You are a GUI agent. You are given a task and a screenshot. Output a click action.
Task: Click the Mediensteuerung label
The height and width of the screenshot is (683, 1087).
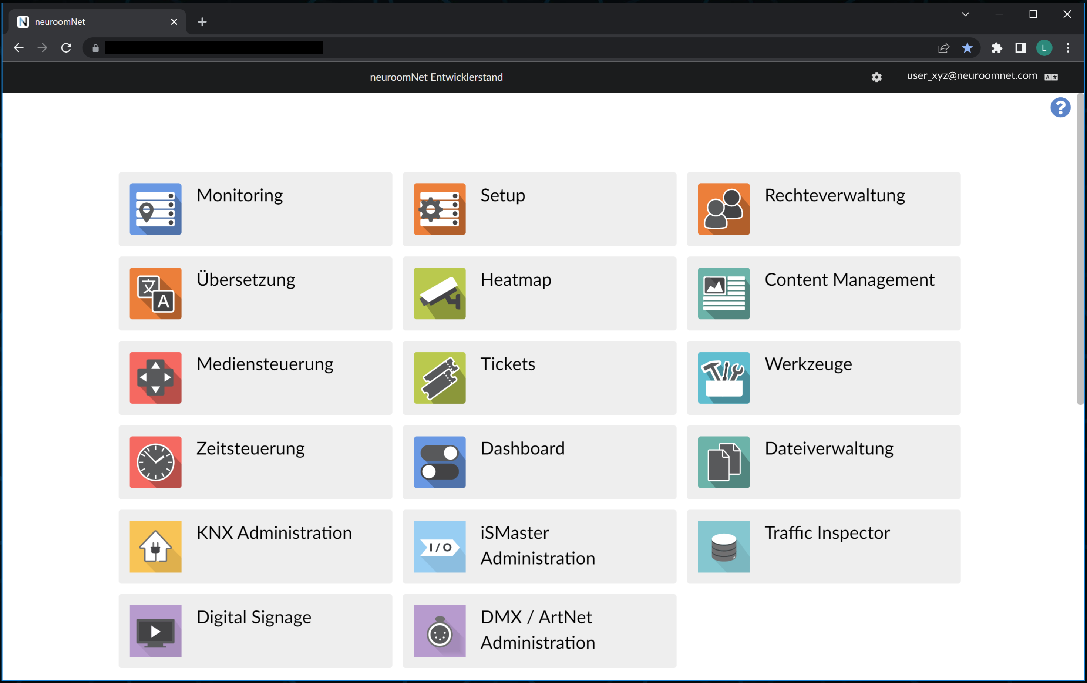tap(265, 364)
